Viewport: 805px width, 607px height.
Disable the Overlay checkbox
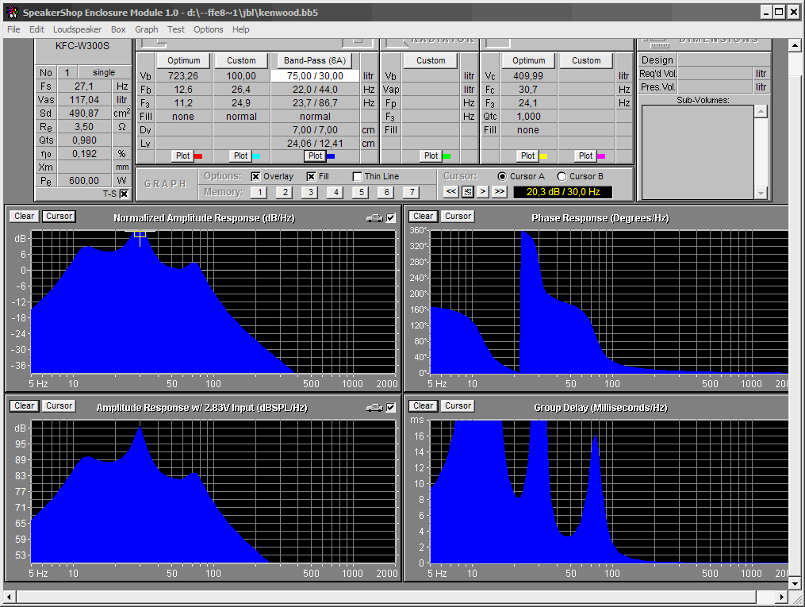click(255, 177)
